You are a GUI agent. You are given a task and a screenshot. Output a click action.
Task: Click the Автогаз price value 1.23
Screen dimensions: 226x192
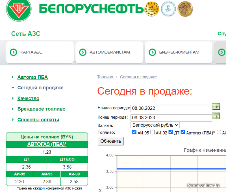tap(47, 152)
